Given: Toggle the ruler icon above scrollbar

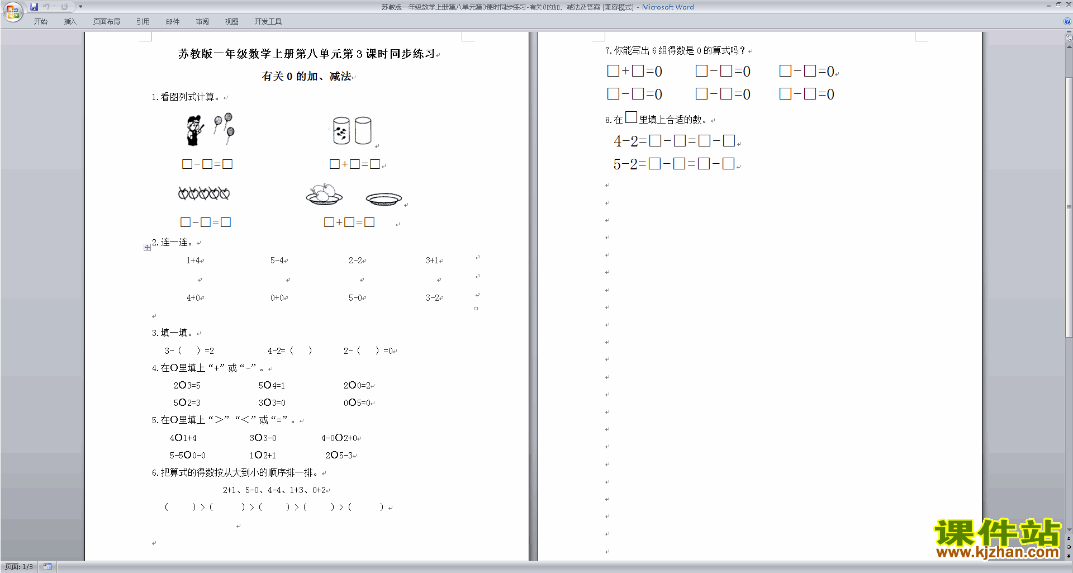Looking at the screenshot, I should tap(1069, 38).
